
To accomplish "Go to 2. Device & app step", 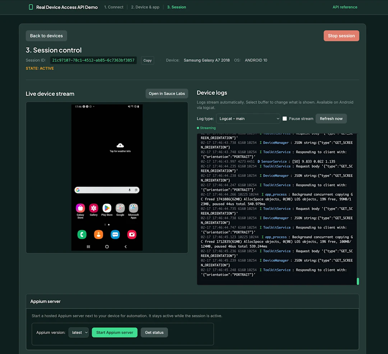I will pyautogui.click(x=145, y=7).
